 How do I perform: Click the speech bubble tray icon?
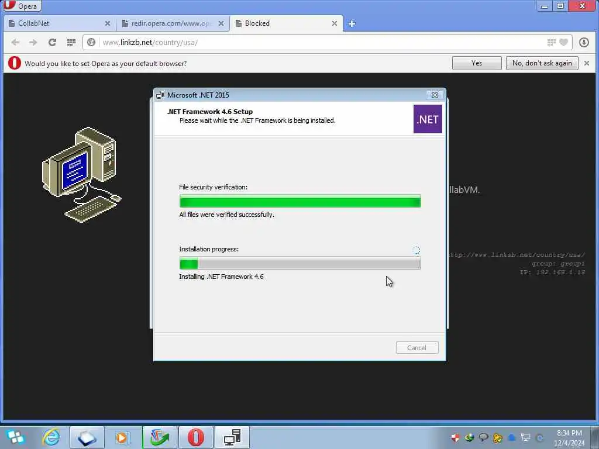click(483, 437)
